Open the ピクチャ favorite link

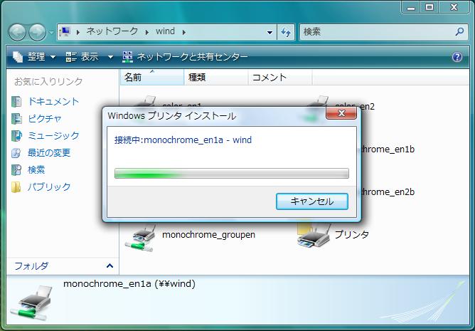(45, 118)
